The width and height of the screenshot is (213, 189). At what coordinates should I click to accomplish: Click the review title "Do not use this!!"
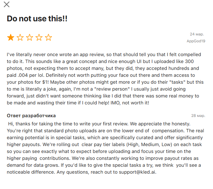[x=37, y=18]
